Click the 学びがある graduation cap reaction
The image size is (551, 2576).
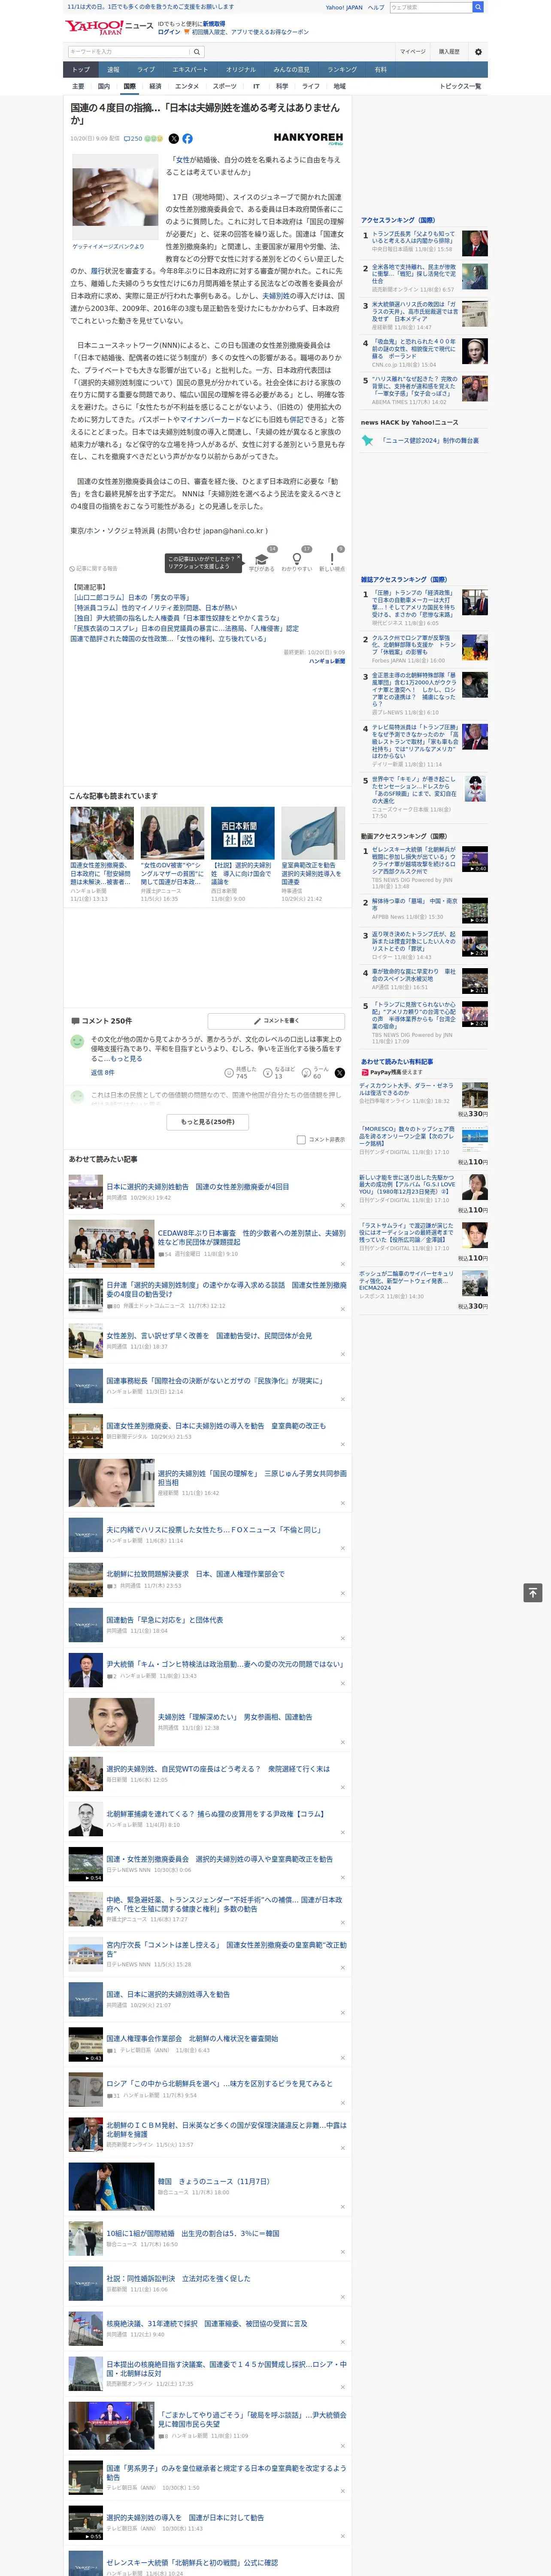262,560
